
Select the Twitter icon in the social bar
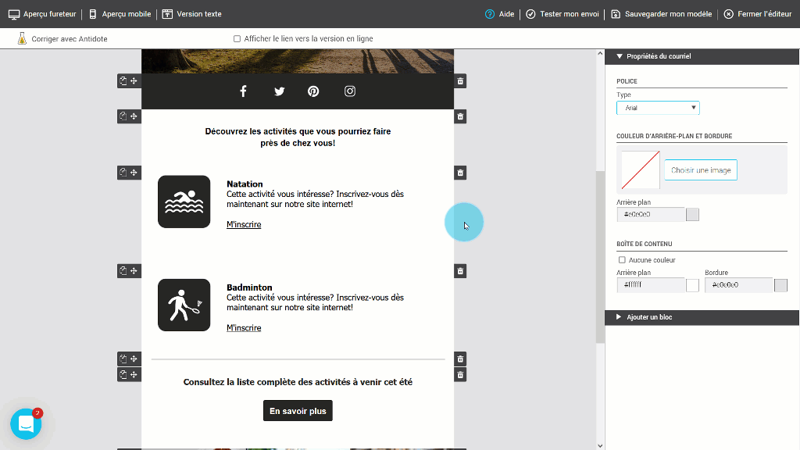tap(279, 91)
